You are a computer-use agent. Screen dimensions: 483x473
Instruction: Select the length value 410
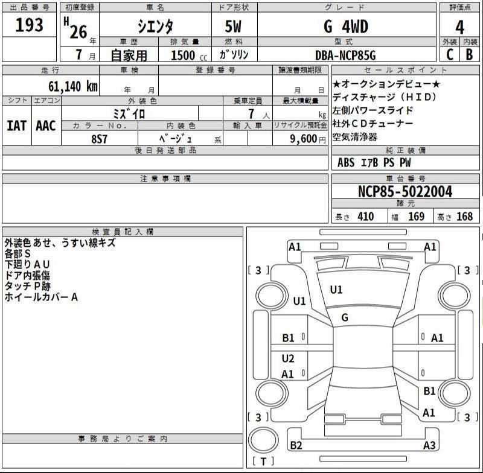pos(366,217)
